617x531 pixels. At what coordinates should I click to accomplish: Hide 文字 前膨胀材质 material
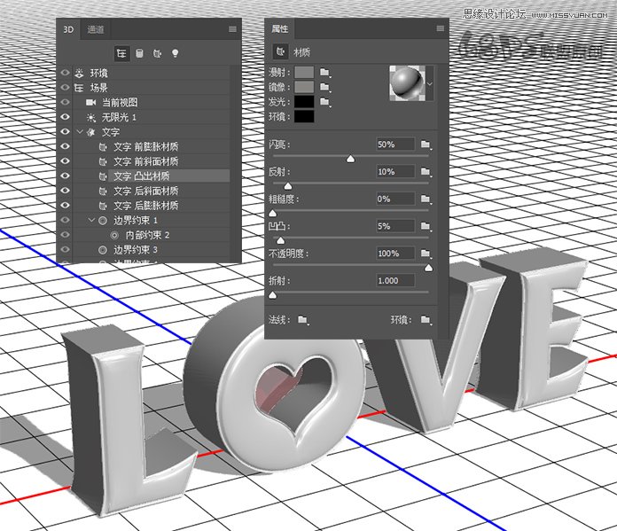tap(65, 146)
